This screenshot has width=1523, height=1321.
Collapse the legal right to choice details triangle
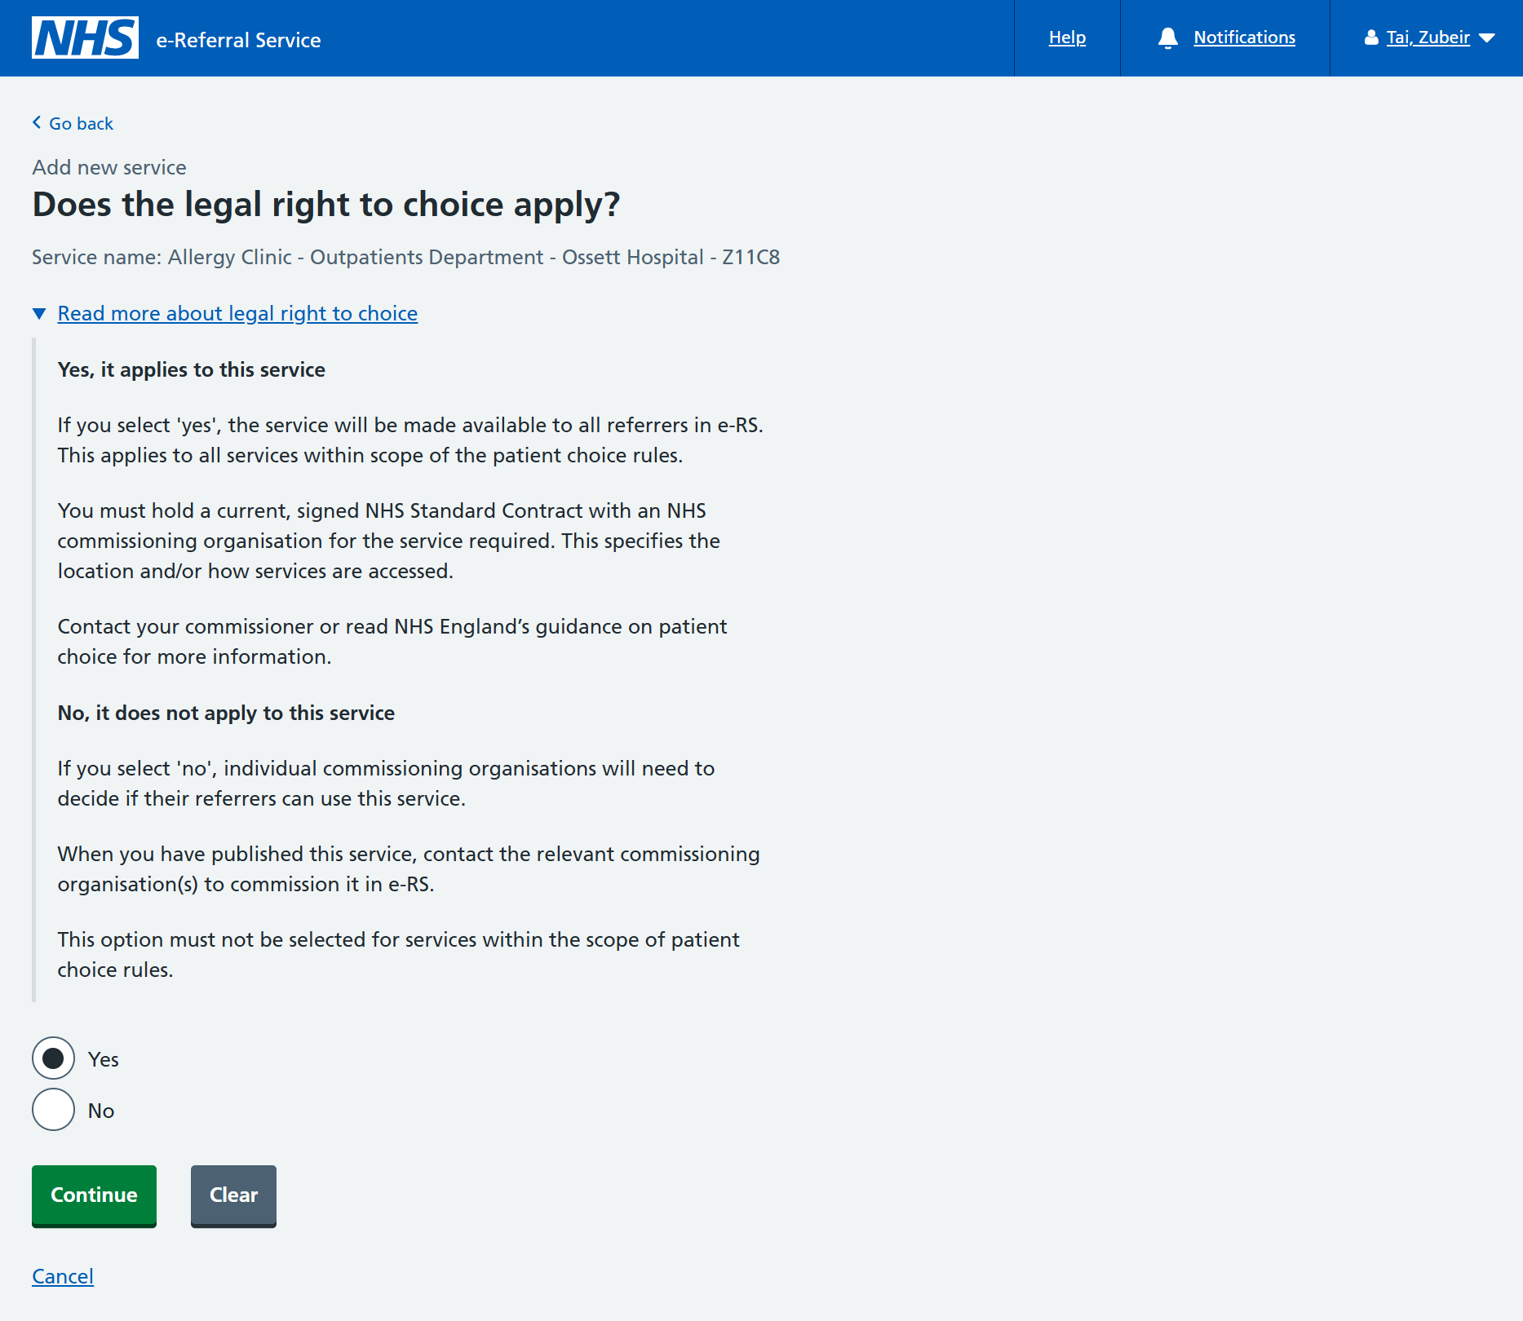coord(39,314)
